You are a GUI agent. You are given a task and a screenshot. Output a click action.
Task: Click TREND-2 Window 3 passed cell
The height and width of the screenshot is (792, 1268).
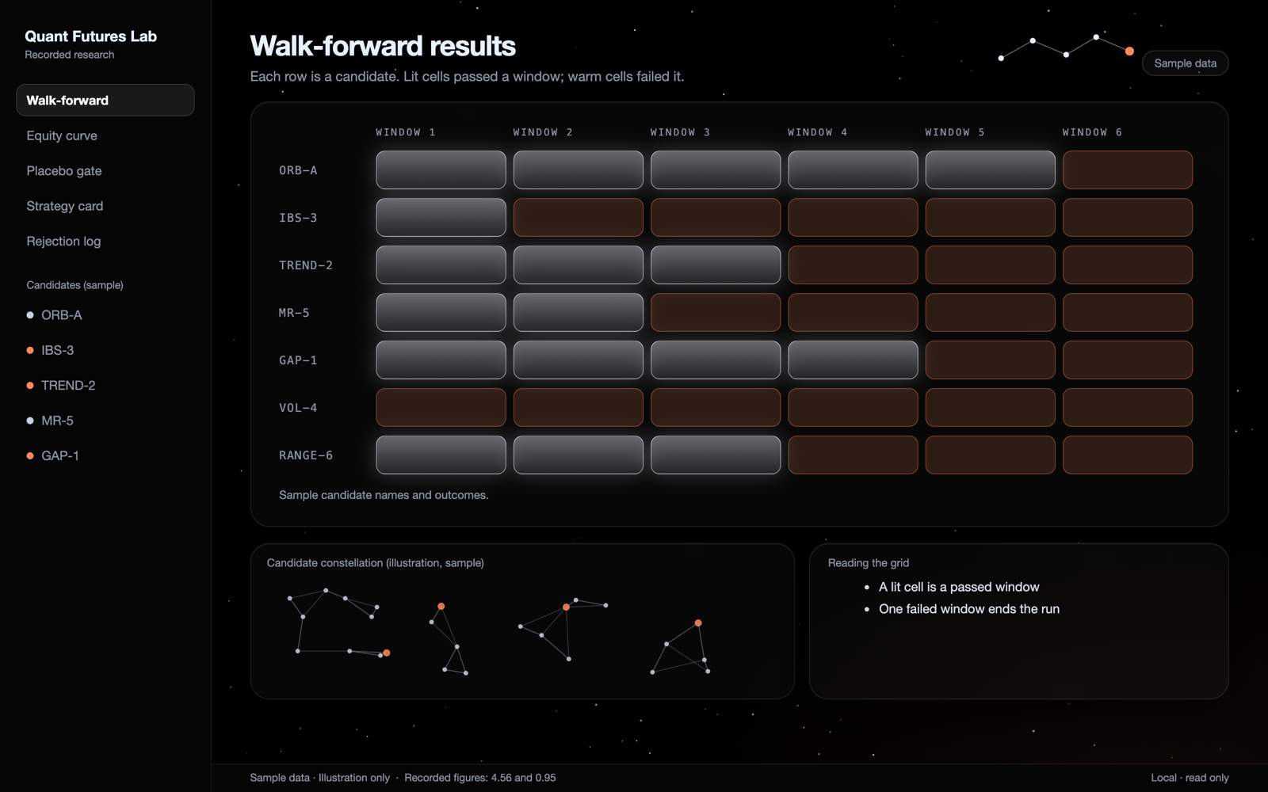click(x=715, y=265)
